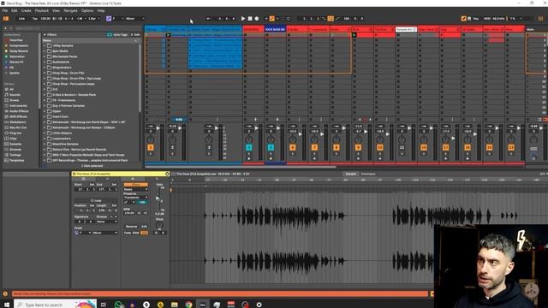Click the missing files status bar message
Image resolution: width=548 pixels, height=308 pixels.
pyautogui.click(x=220, y=294)
